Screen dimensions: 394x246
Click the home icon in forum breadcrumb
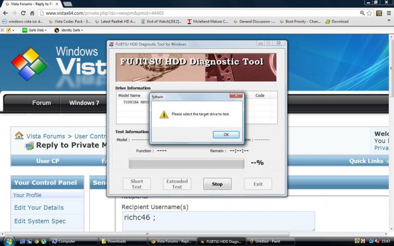(x=19, y=136)
